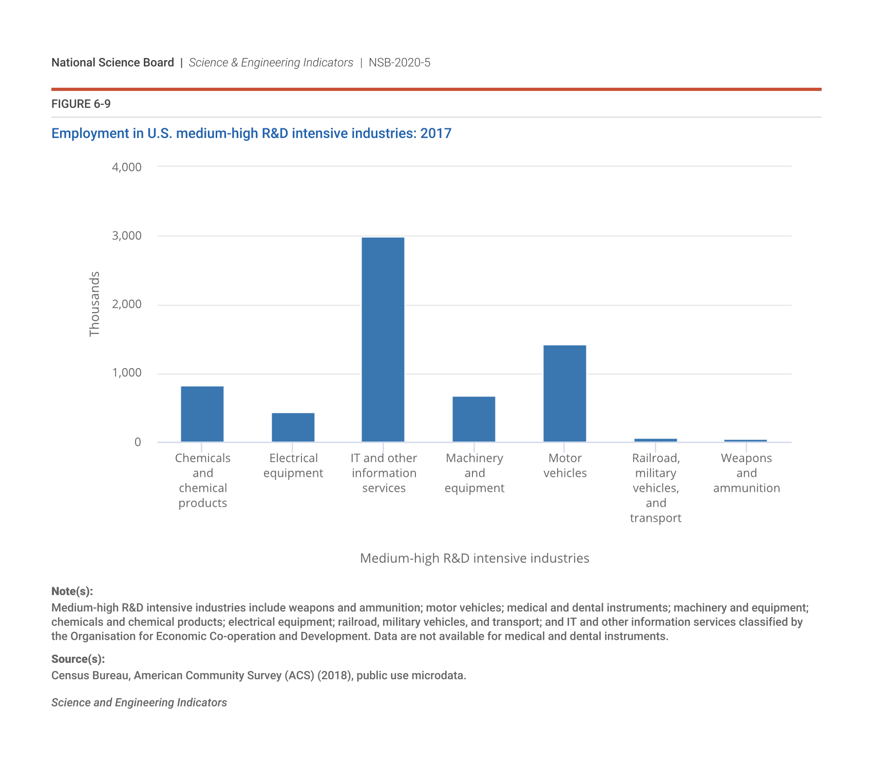Select the FIGURE 6-9 label
The width and height of the screenshot is (873, 765).
pos(81,104)
